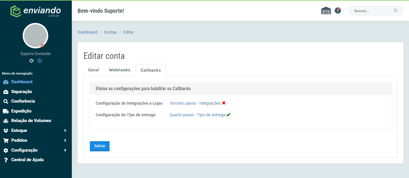This screenshot has height=178, width=409.
Task: Expand the Estoque submenu chevron
Action: pyautogui.click(x=65, y=130)
